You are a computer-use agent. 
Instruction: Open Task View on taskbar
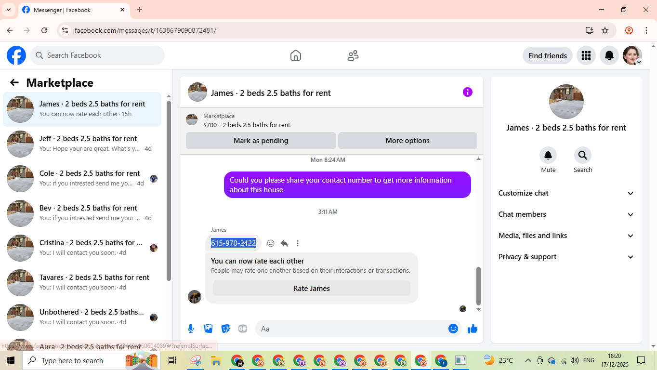(172, 360)
